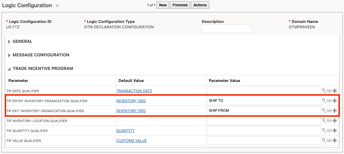Select the GTMPRAVEEN domain name value

[x=302, y=27]
